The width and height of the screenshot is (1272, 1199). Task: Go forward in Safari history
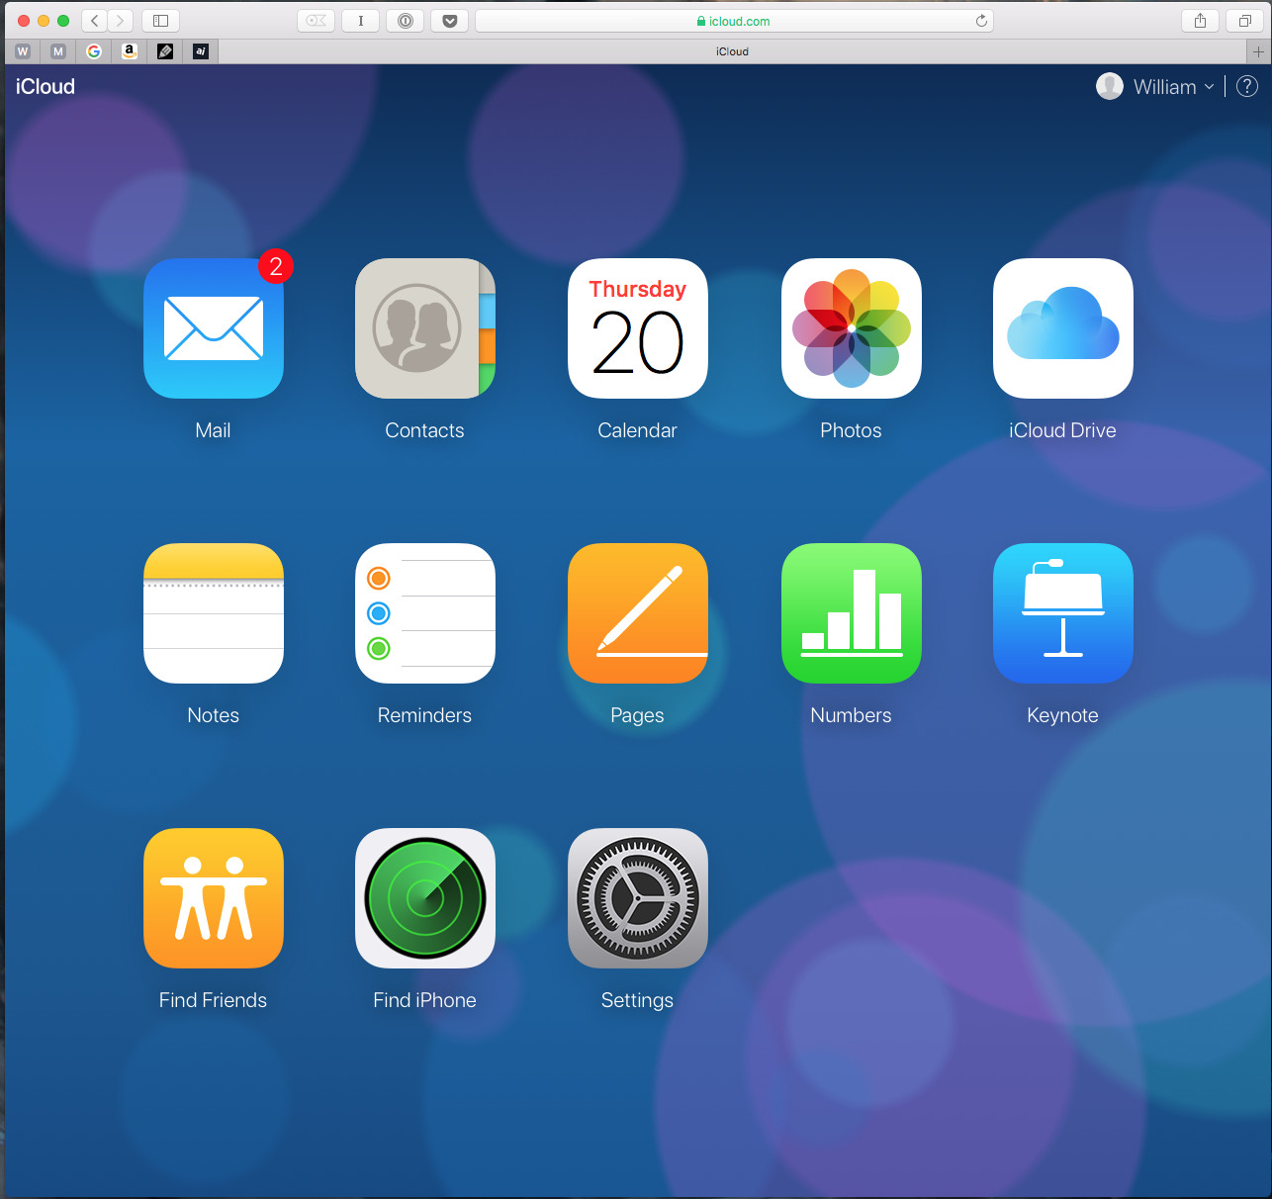tap(121, 21)
